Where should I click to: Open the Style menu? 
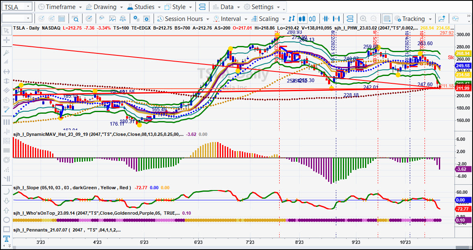click(179, 7)
